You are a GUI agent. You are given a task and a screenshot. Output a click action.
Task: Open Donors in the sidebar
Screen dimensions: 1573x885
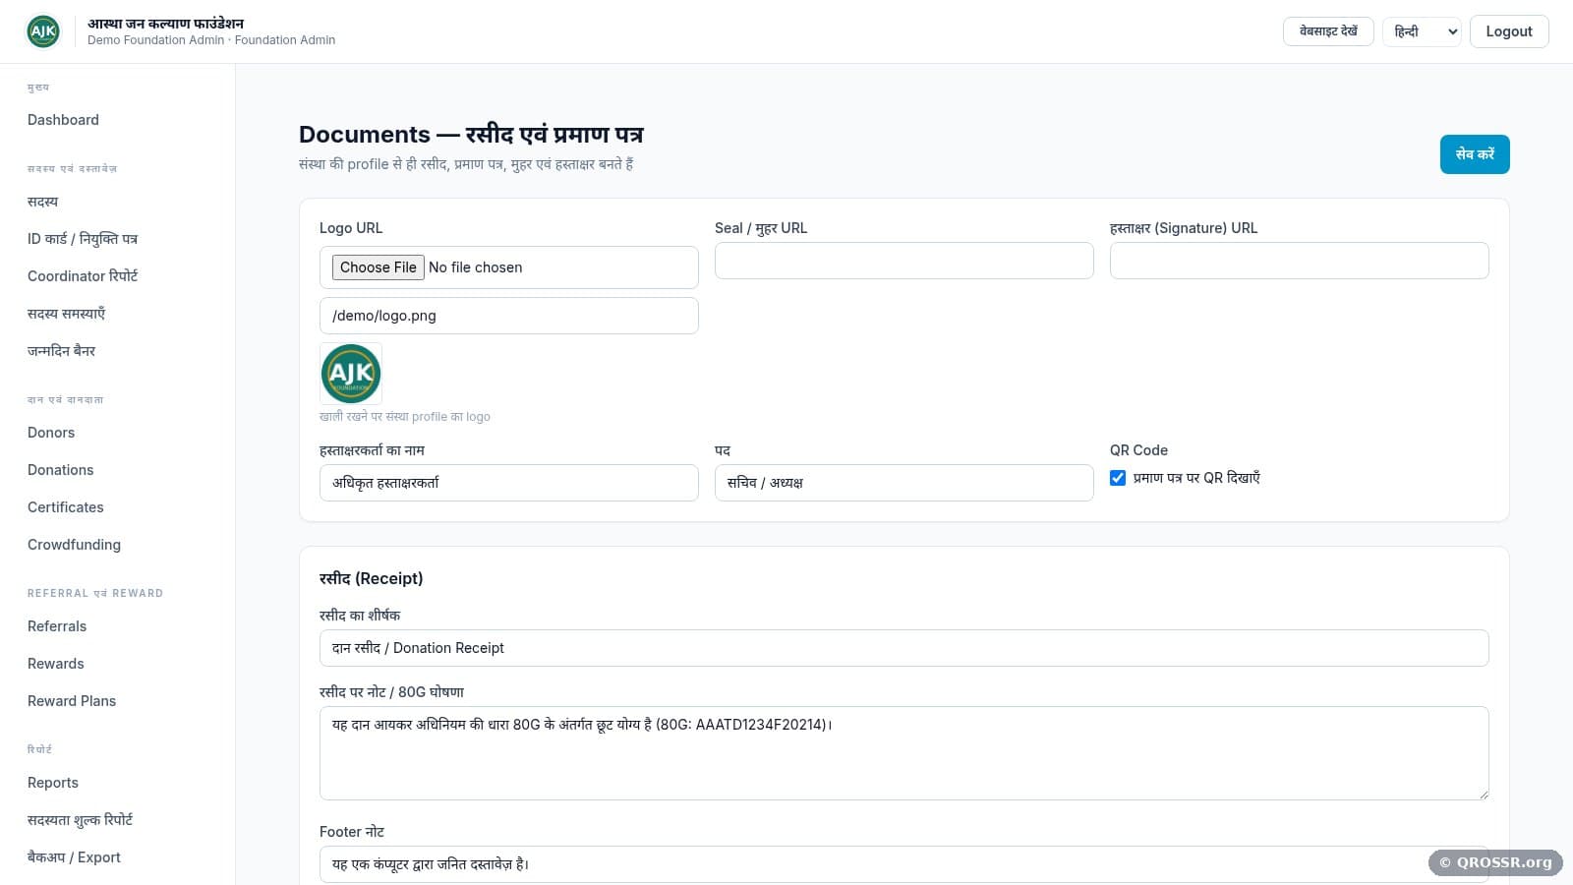[51, 433]
